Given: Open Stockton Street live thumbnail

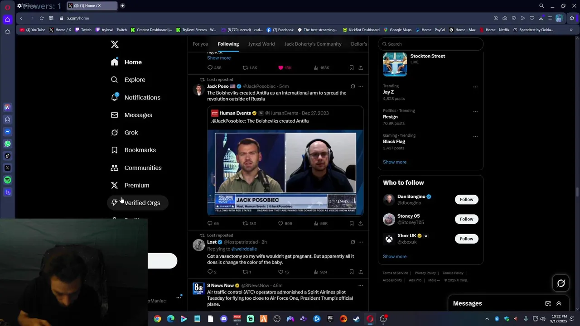Looking at the screenshot, I should (x=395, y=64).
